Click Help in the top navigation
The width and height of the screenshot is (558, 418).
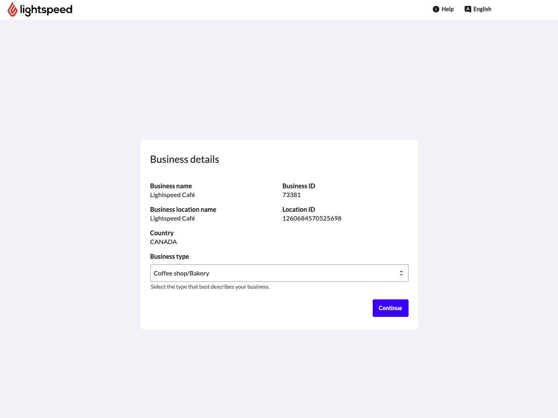click(448, 9)
